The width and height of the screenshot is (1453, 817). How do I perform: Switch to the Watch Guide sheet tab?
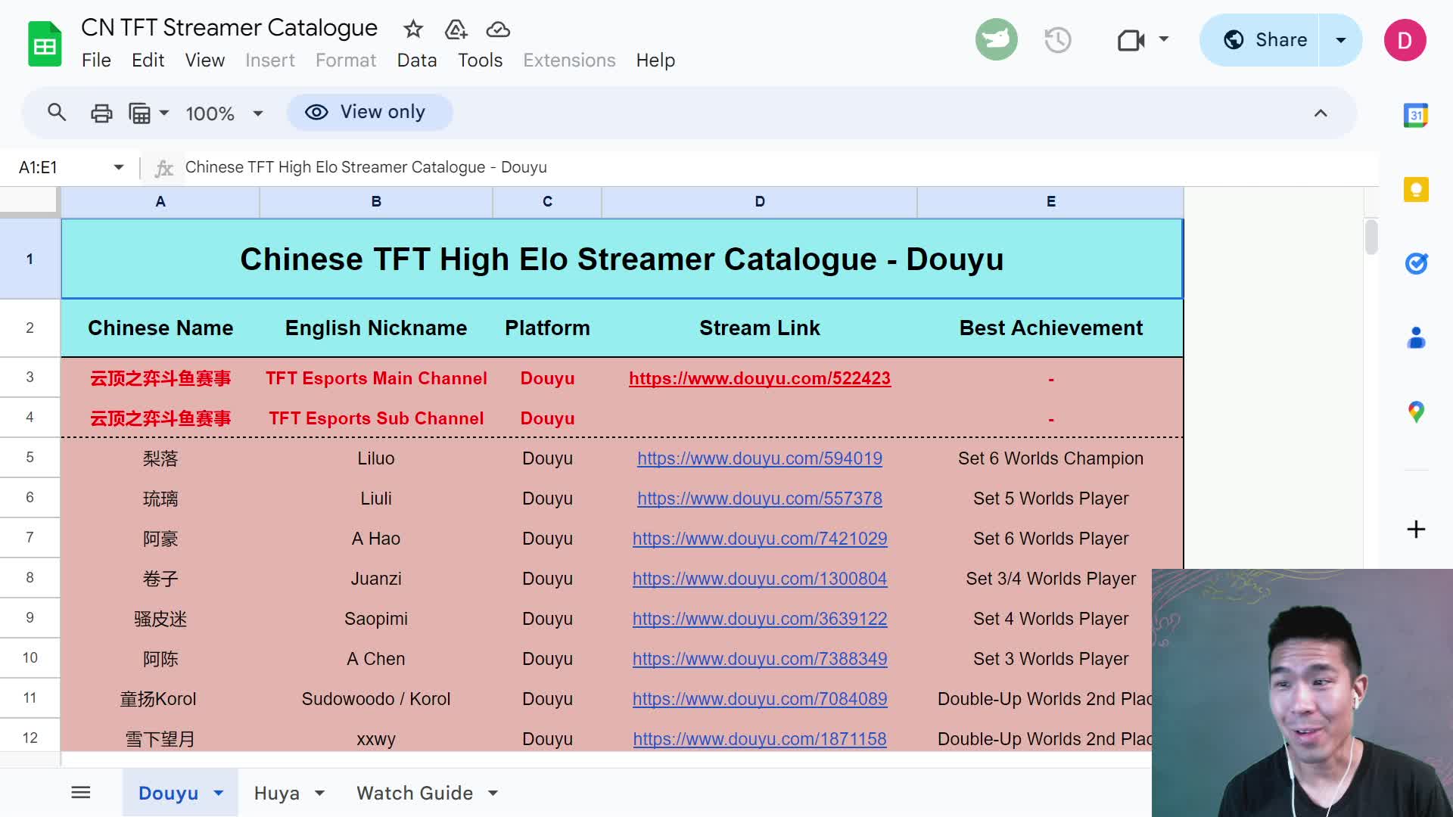[414, 793]
